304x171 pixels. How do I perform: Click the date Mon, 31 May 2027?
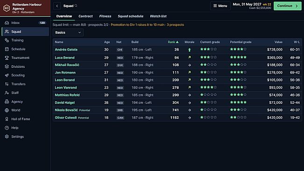point(247,4)
